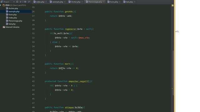The width and height of the screenshot is (200, 112).
Task: Close the form.php tab
Action: pos(120,2)
